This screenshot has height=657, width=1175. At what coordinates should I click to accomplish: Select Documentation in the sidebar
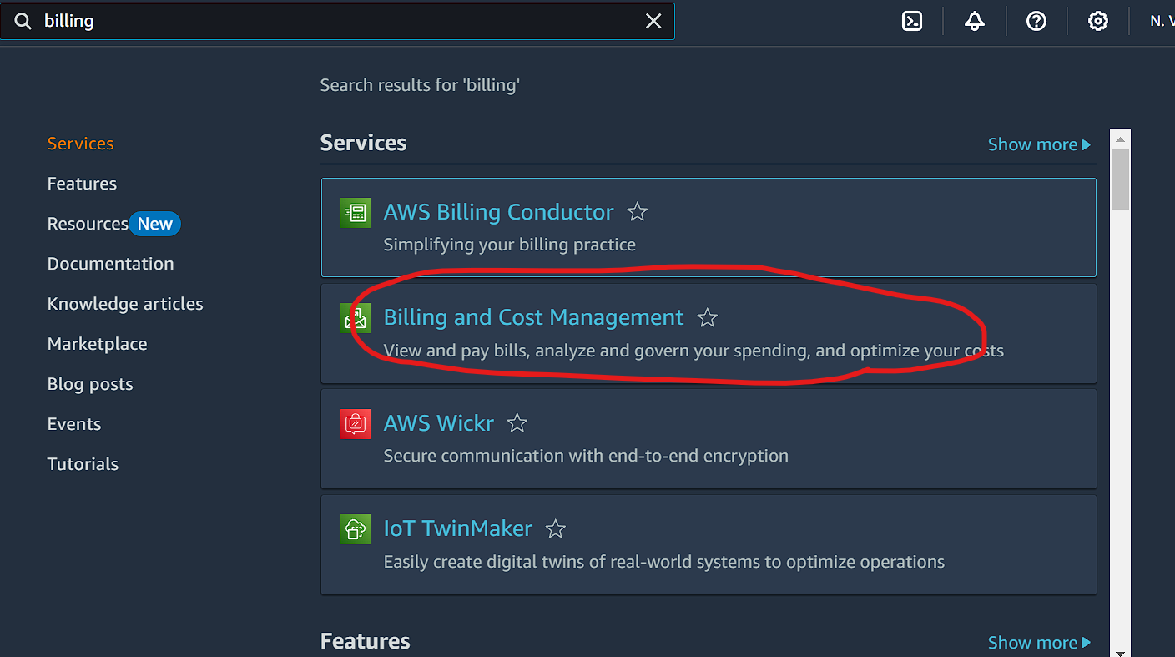click(x=110, y=264)
